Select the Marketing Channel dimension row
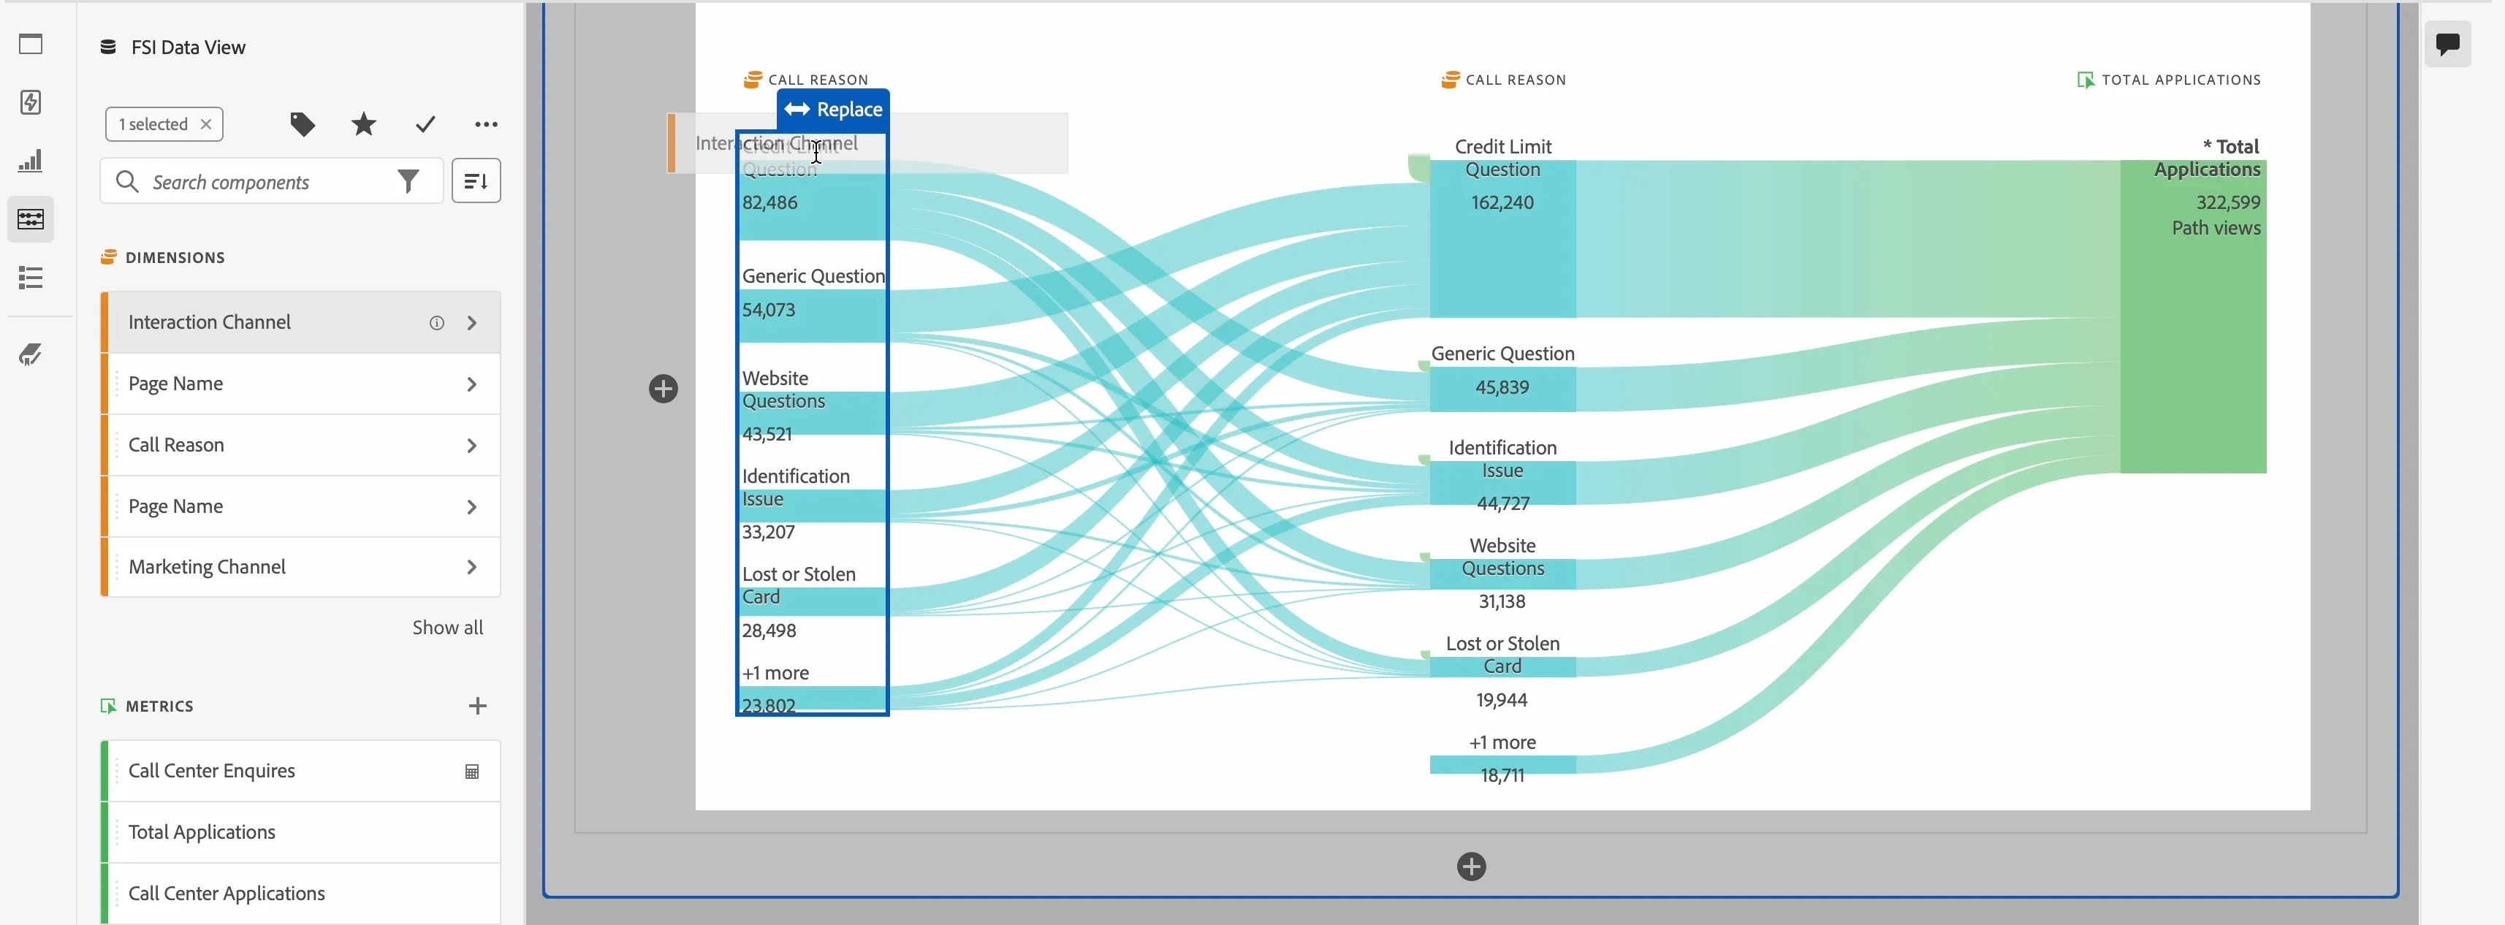2505x925 pixels. [300, 567]
